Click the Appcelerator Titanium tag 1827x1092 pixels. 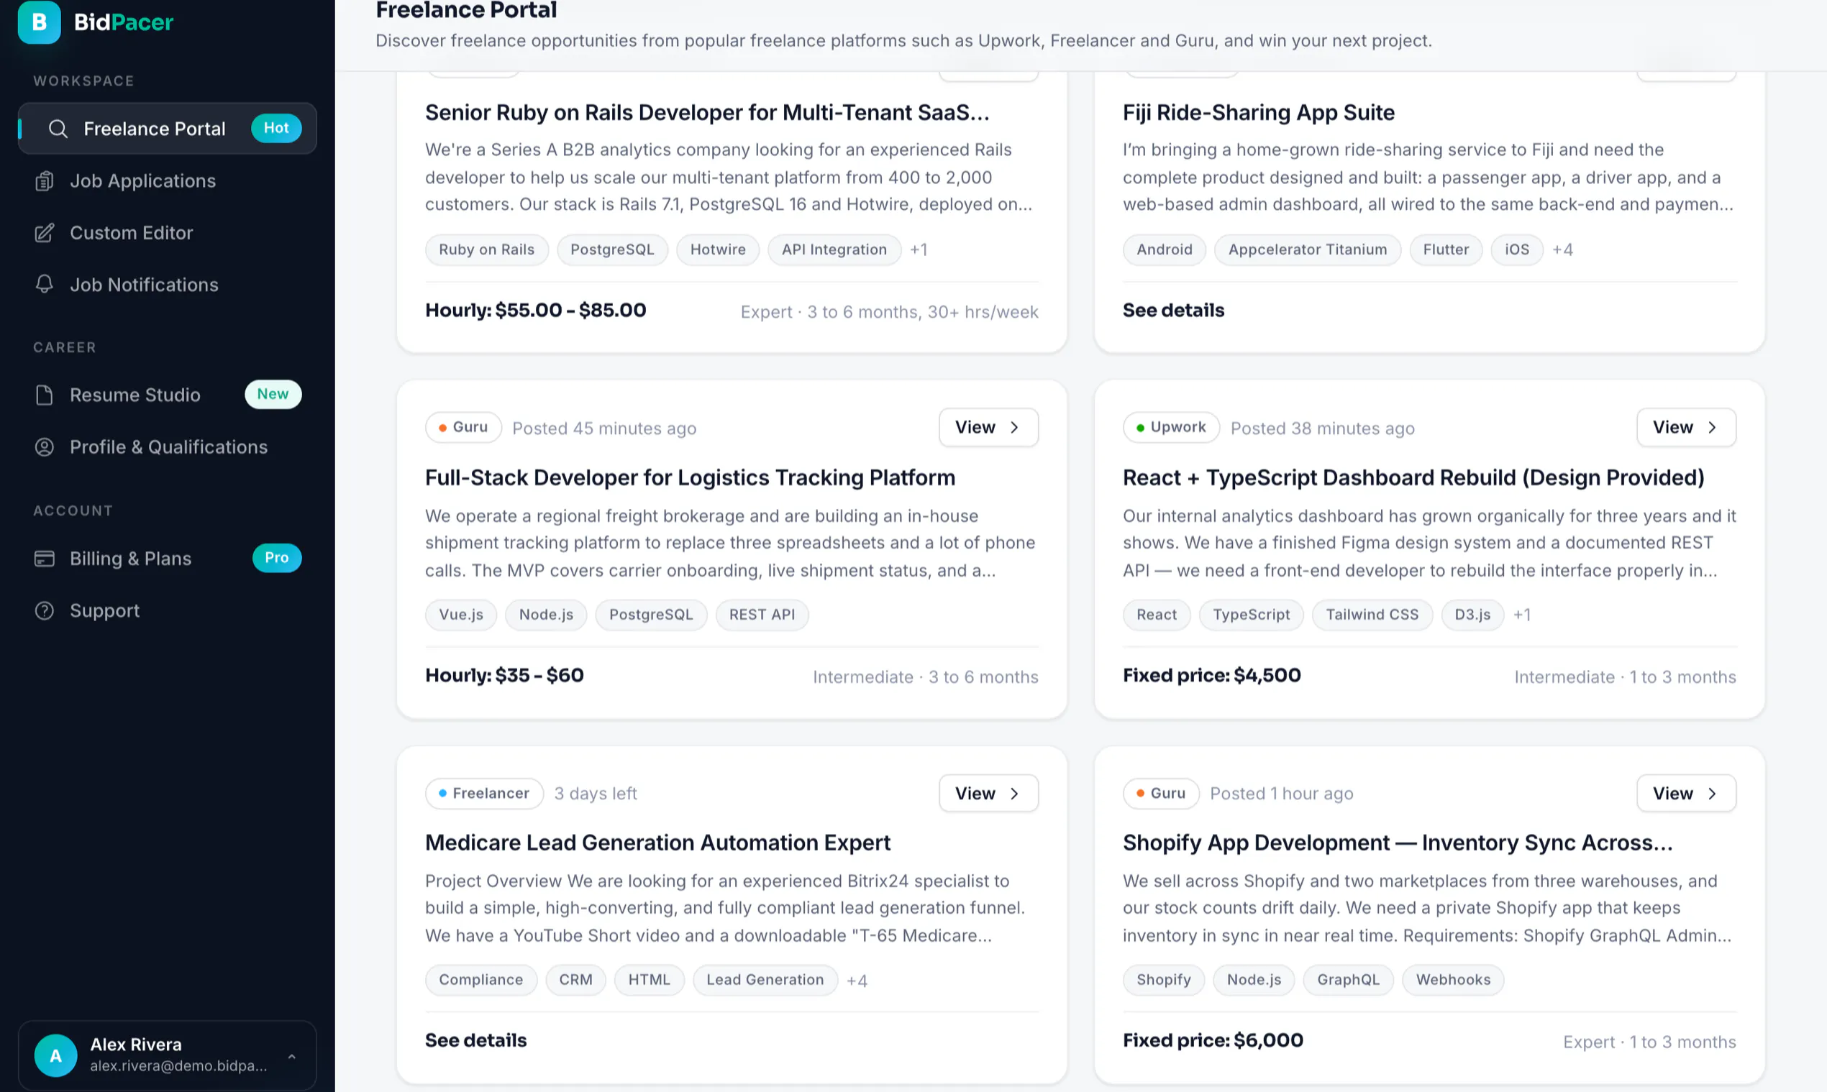(1308, 250)
